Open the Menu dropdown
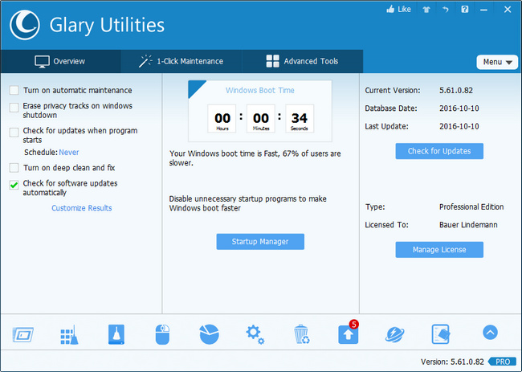The image size is (522, 372). point(497,63)
